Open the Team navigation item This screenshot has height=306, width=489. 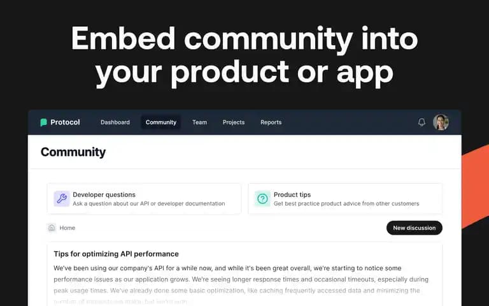[x=199, y=122]
